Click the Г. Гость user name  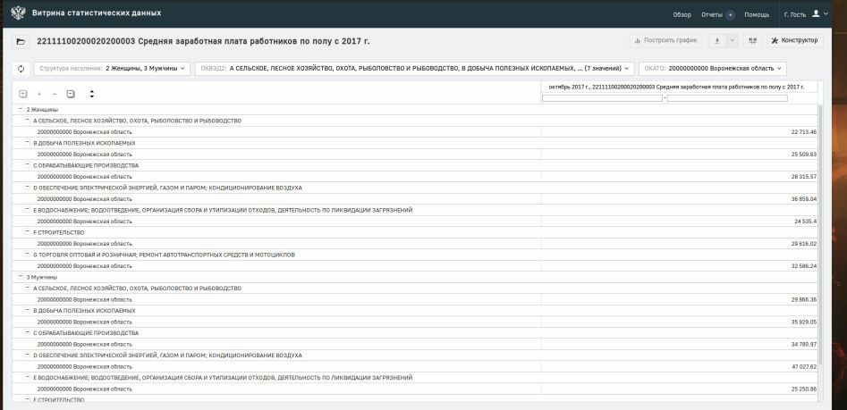tap(794, 14)
